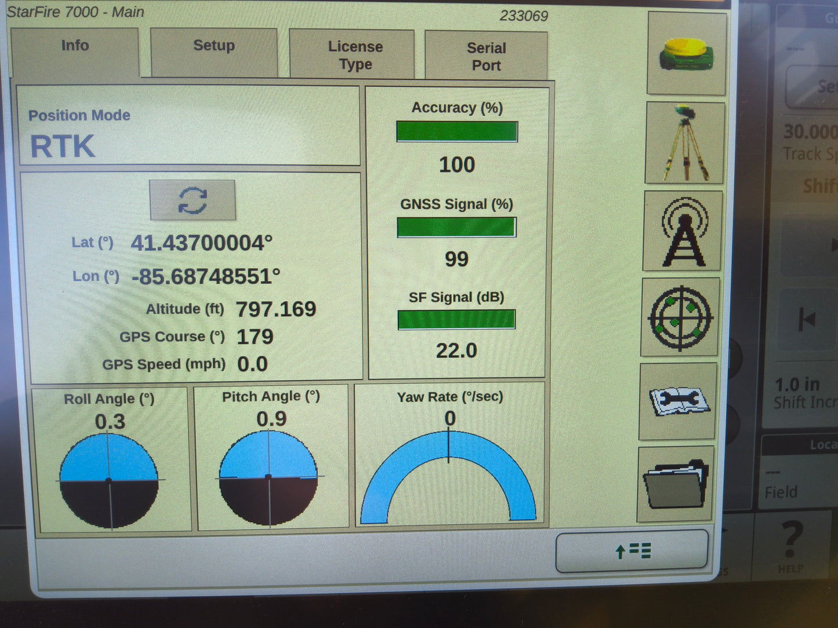
Task: Tap the menu list button with arrow
Action: [632, 551]
